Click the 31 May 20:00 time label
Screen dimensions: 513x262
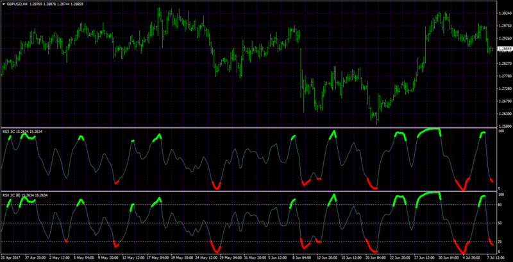tap(255, 258)
